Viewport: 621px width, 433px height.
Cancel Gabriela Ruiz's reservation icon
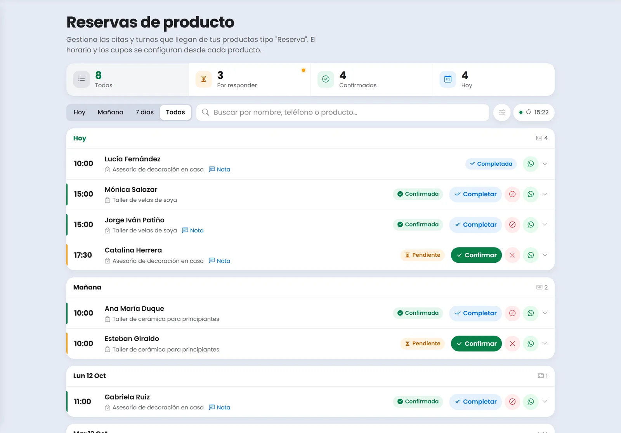click(x=512, y=402)
